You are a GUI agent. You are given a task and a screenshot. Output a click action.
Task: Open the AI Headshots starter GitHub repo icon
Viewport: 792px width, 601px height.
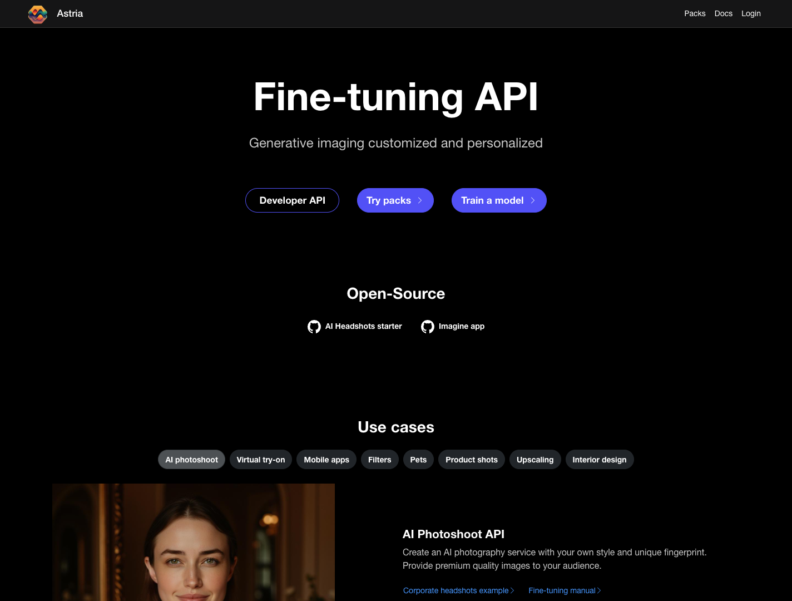[x=315, y=326]
